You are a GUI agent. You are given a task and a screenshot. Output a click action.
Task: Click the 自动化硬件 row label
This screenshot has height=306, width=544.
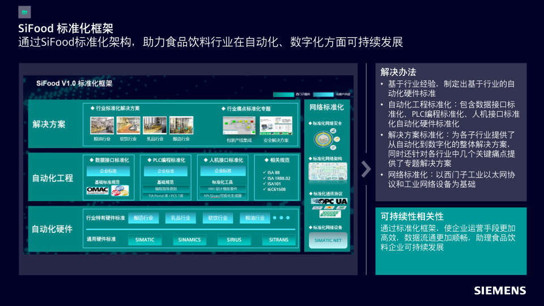click(52, 228)
